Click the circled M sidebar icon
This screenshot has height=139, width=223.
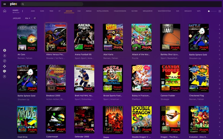tap(4, 77)
